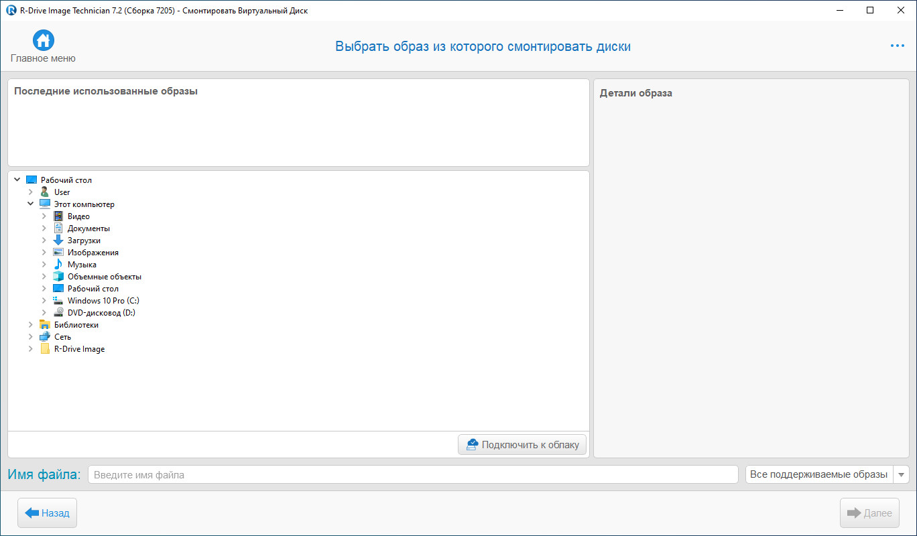
Task: Click the Документы document icon
Action: [58, 228]
